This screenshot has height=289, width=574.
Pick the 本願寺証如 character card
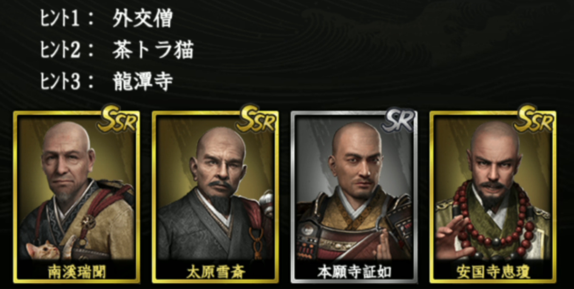(x=354, y=197)
